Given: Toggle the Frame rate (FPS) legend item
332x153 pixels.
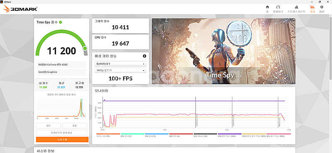Looking at the screenshot, I should click(x=108, y=135).
